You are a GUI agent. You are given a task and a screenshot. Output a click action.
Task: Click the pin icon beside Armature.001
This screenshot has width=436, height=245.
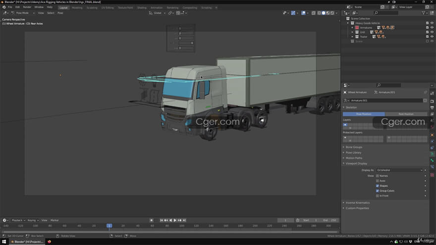coord(425,92)
